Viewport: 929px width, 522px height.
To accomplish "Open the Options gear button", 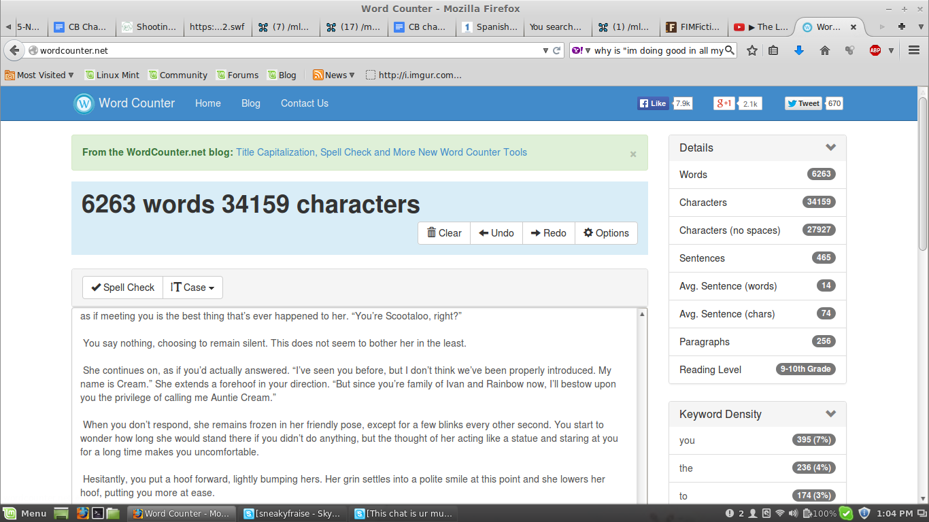I will pos(606,233).
